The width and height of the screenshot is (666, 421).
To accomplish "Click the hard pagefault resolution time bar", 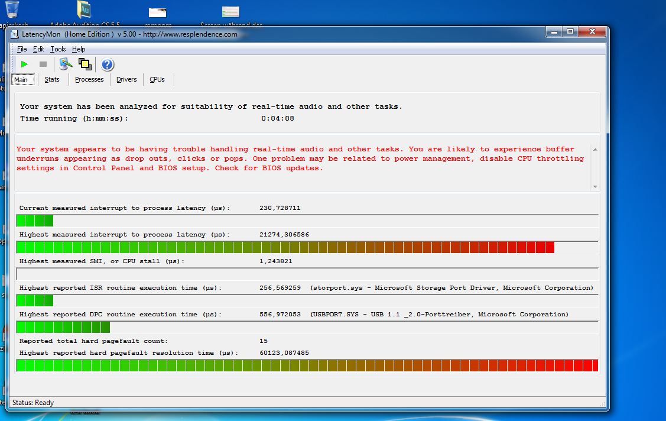I will (307, 365).
